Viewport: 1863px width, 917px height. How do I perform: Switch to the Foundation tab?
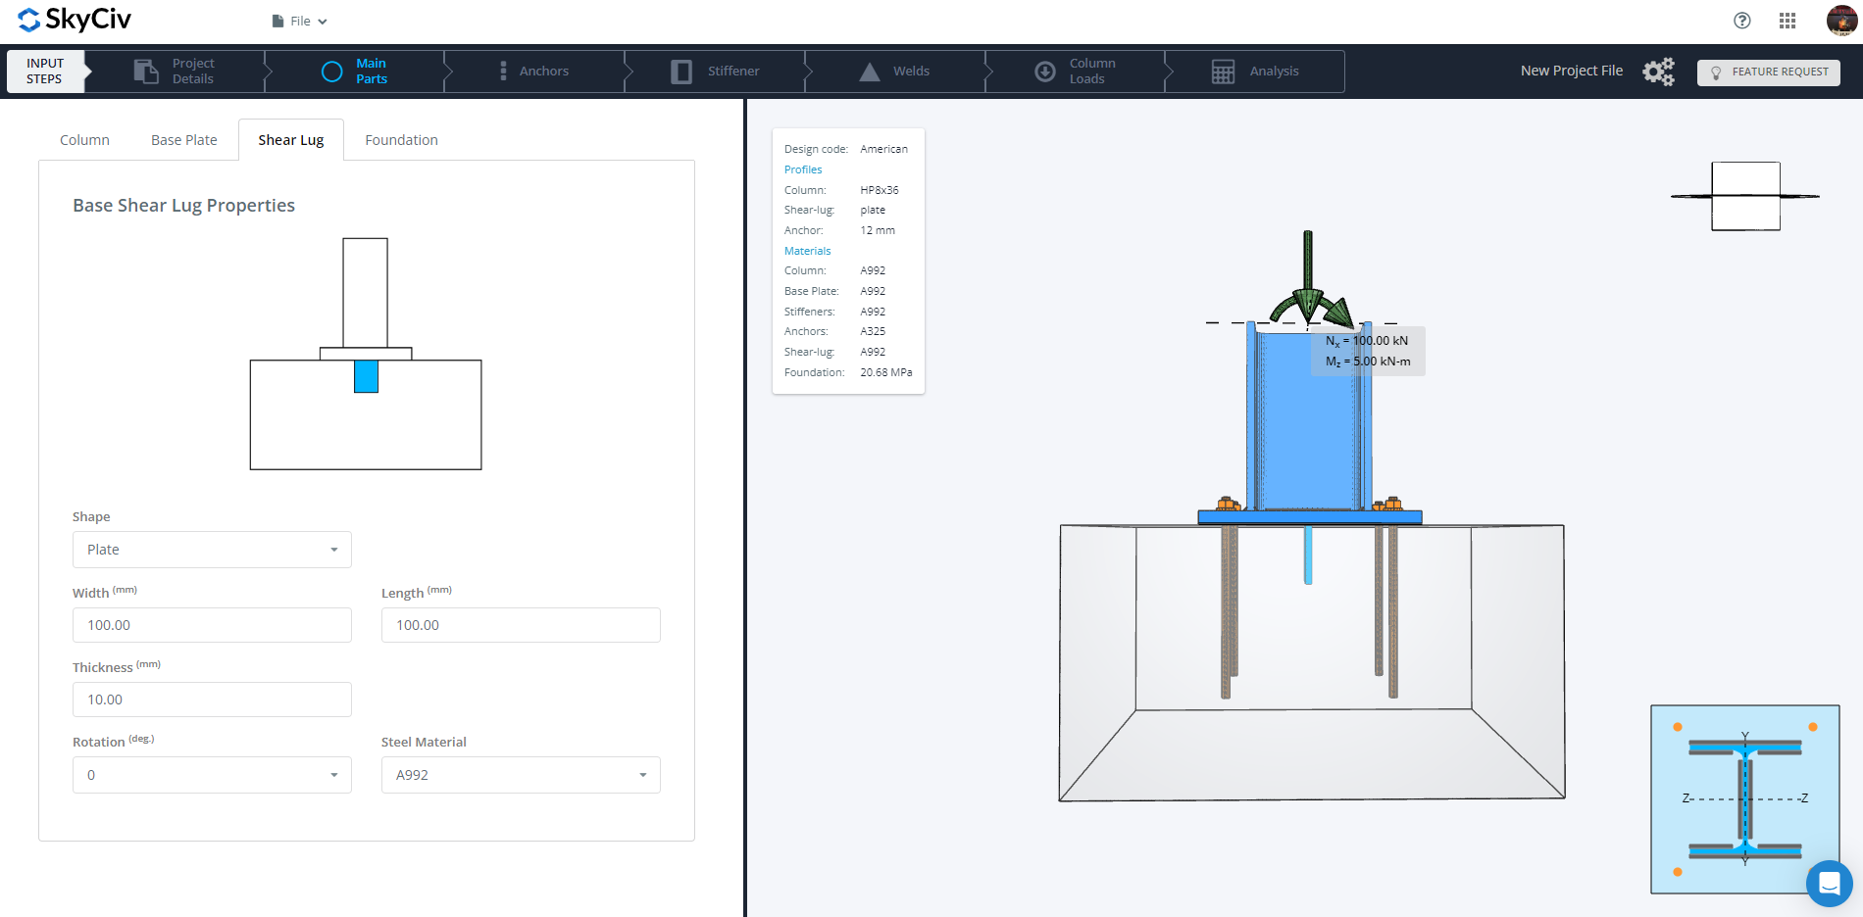click(x=401, y=140)
